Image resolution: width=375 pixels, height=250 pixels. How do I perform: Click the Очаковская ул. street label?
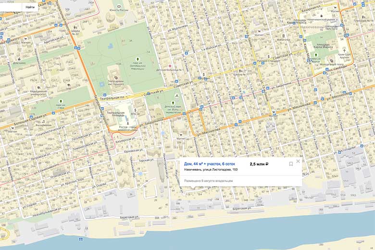(60, 174)
